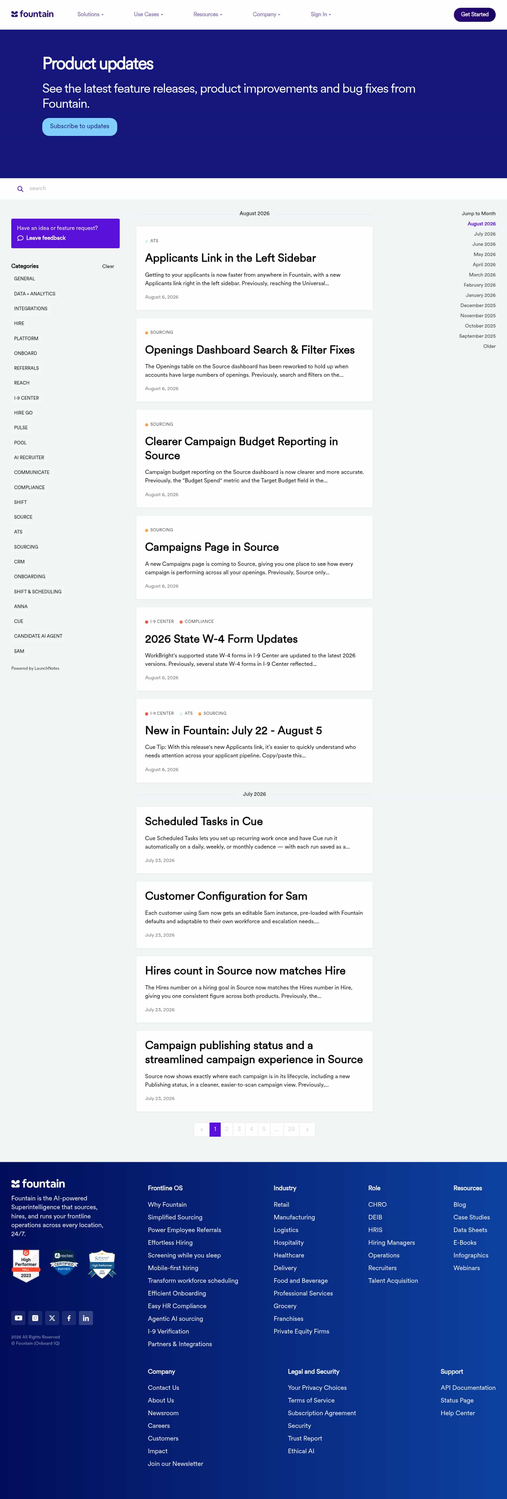This screenshot has width=507, height=1499.
Task: Jump to July 2026 in month list
Action: [484, 234]
